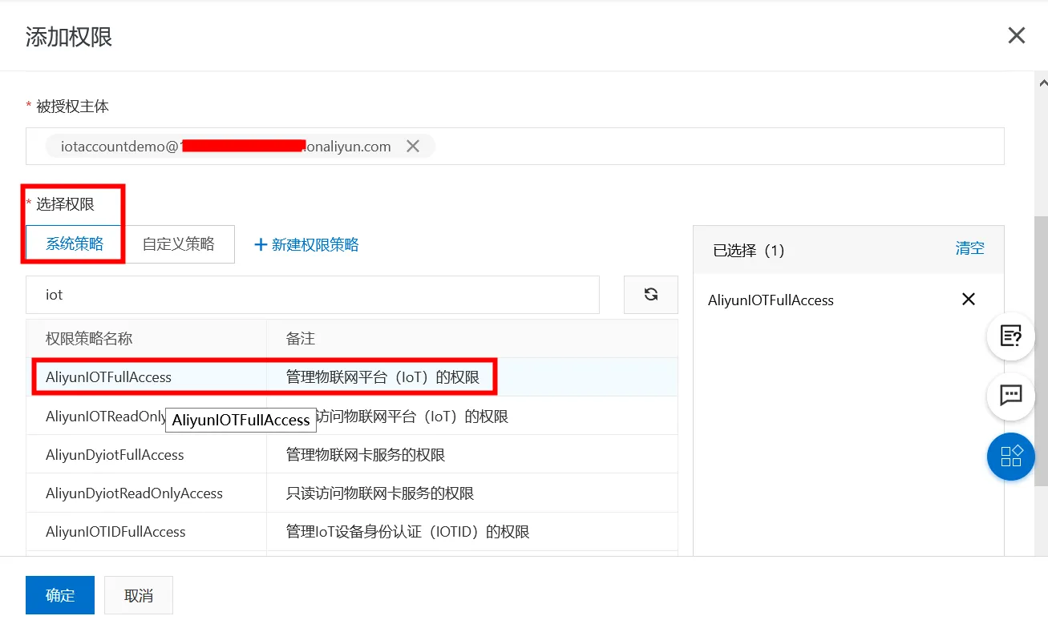The image size is (1048, 624).
Task: Click the 已选择（1）header text
Action: 749,250
